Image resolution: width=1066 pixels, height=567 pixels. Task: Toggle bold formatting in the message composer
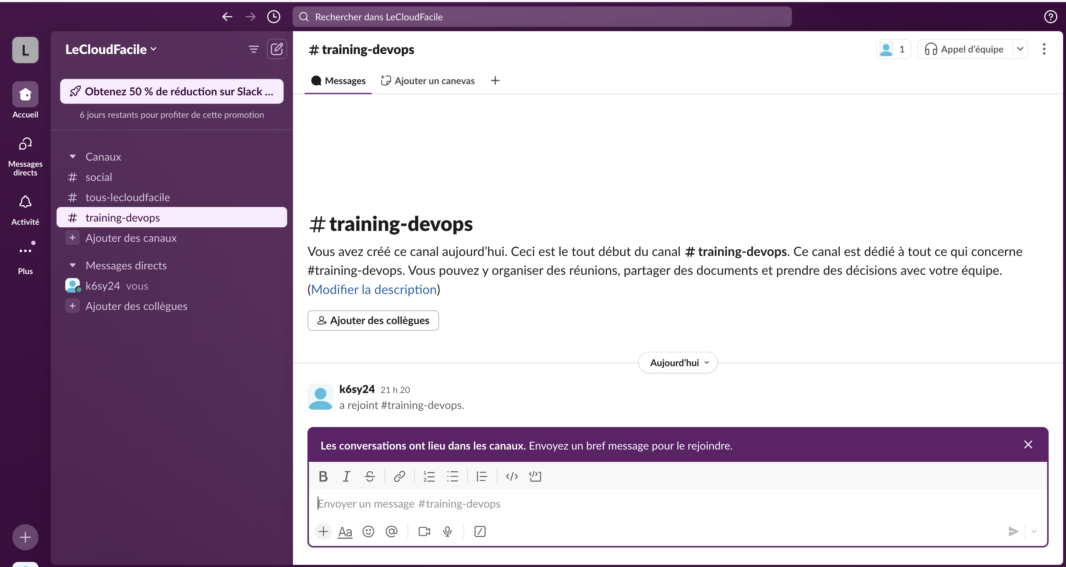pyautogui.click(x=323, y=476)
